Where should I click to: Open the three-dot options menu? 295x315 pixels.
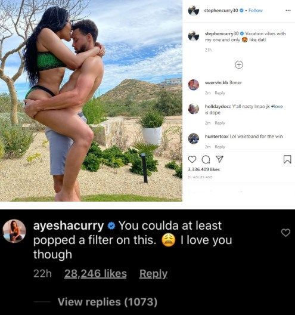pyautogui.click(x=288, y=11)
